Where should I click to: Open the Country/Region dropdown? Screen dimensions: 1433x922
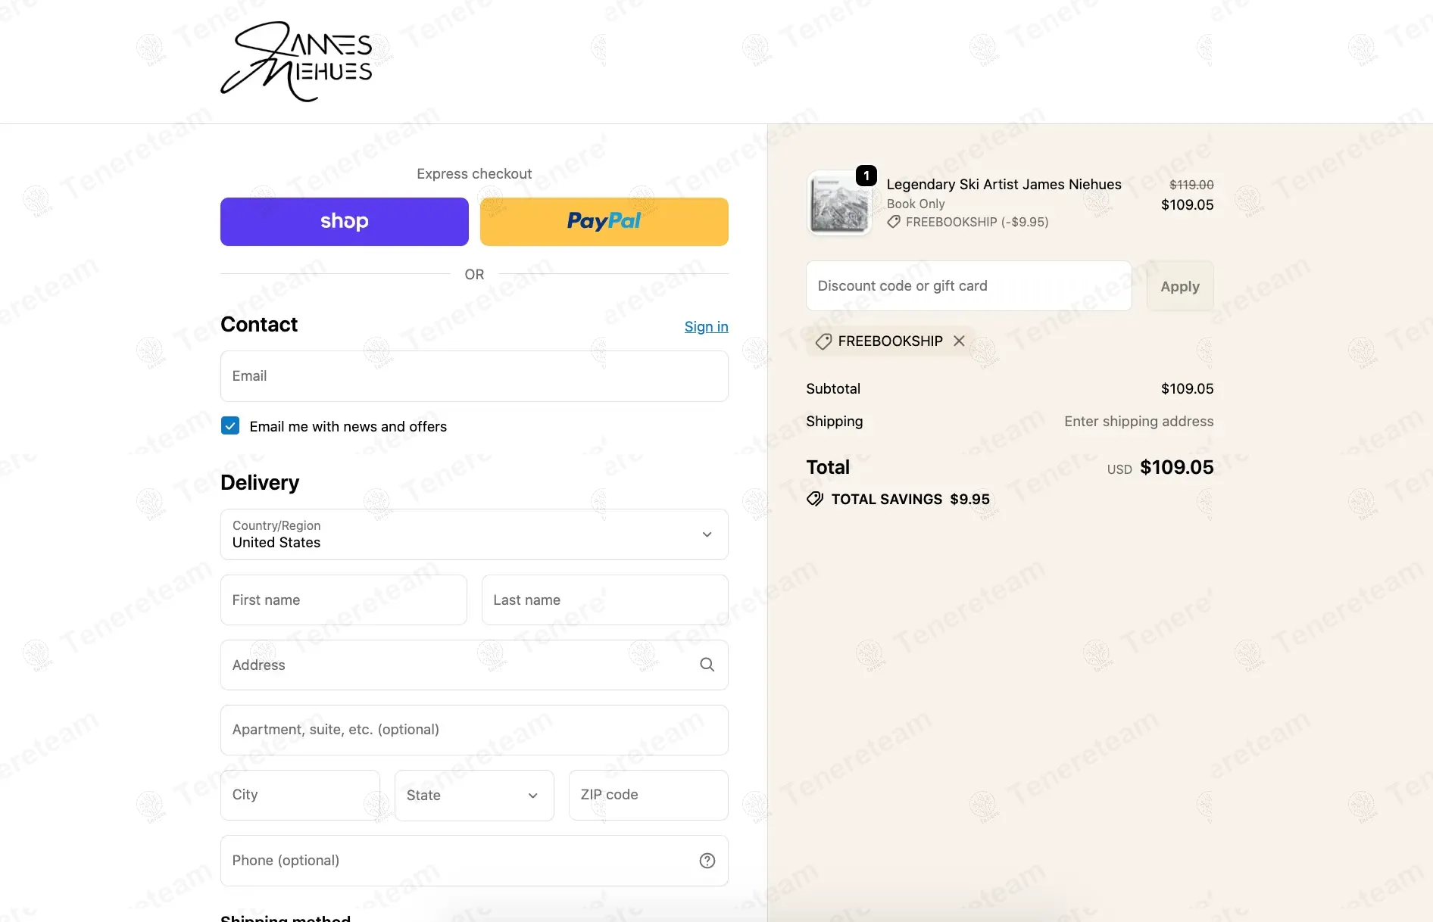[x=474, y=534]
